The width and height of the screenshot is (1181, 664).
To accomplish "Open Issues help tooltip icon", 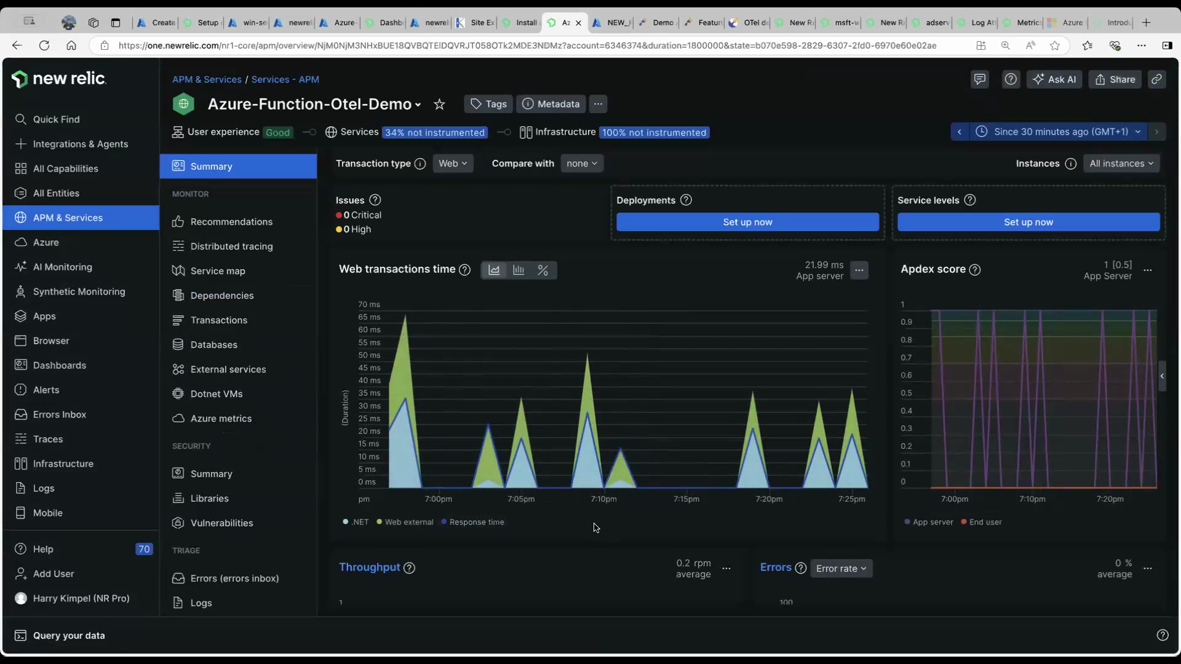I will point(375,200).
